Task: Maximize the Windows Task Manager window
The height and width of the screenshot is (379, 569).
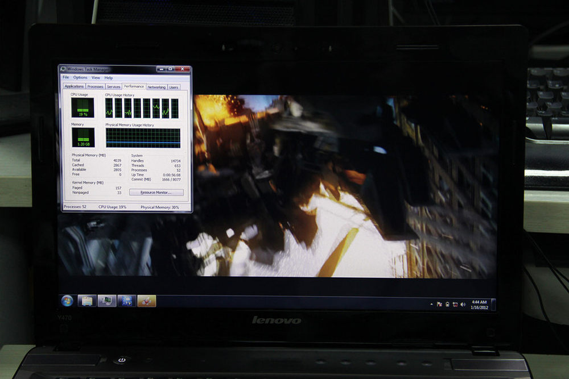Action: [x=170, y=69]
